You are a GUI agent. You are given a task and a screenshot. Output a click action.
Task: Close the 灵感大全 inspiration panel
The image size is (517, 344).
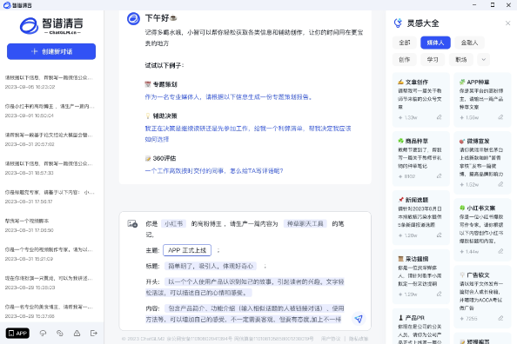[507, 23]
